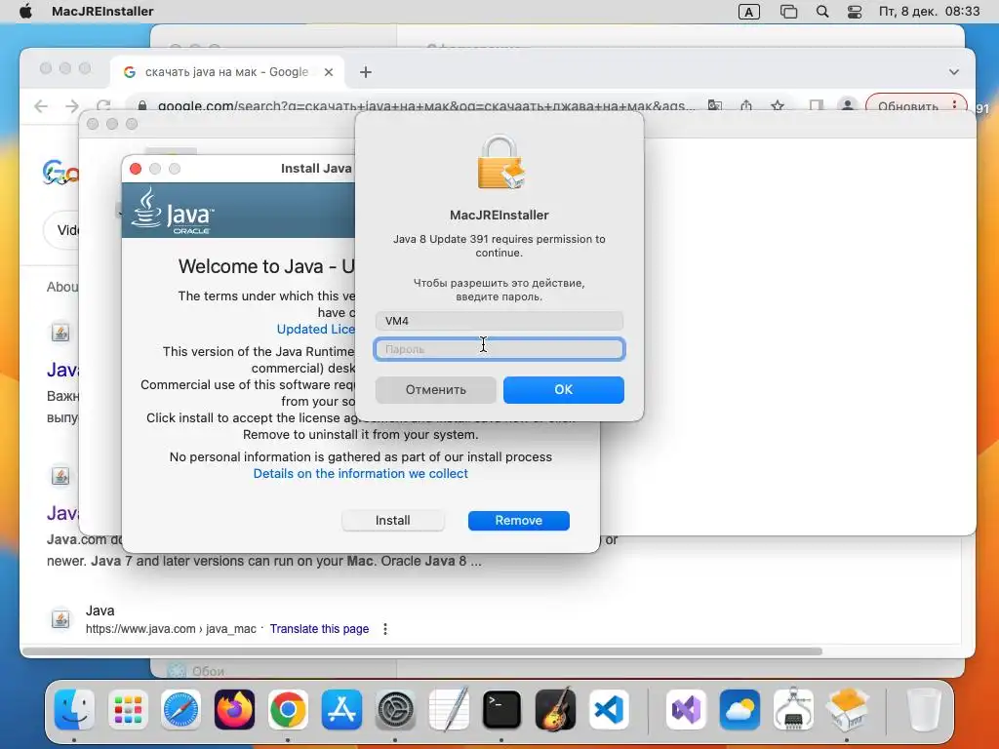The width and height of the screenshot is (999, 749).
Task: Click the Install button in Java installer
Action: [x=392, y=521]
